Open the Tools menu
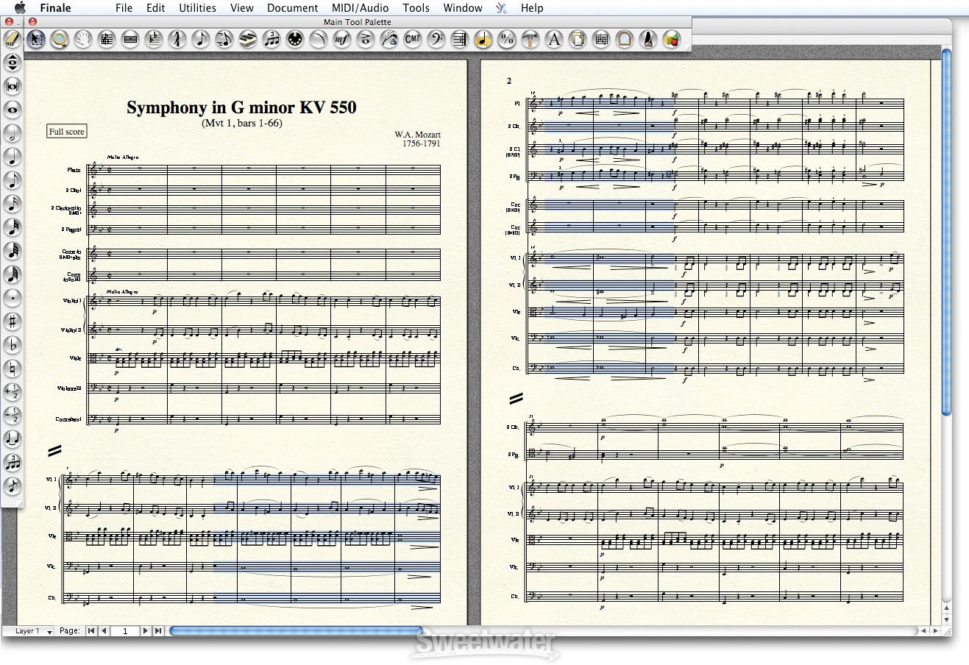This screenshot has width=969, height=665. pyautogui.click(x=416, y=8)
